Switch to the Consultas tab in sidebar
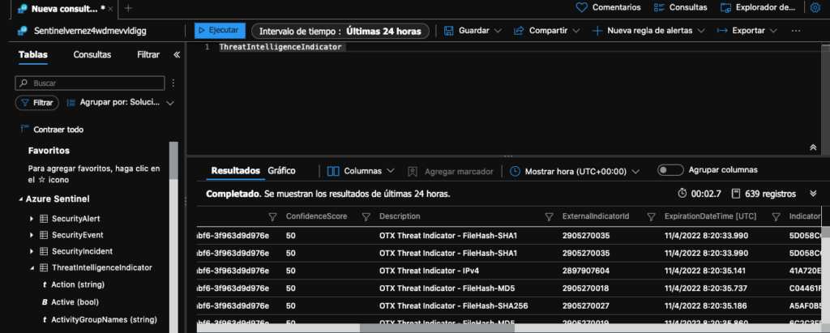830x333 pixels. point(92,55)
